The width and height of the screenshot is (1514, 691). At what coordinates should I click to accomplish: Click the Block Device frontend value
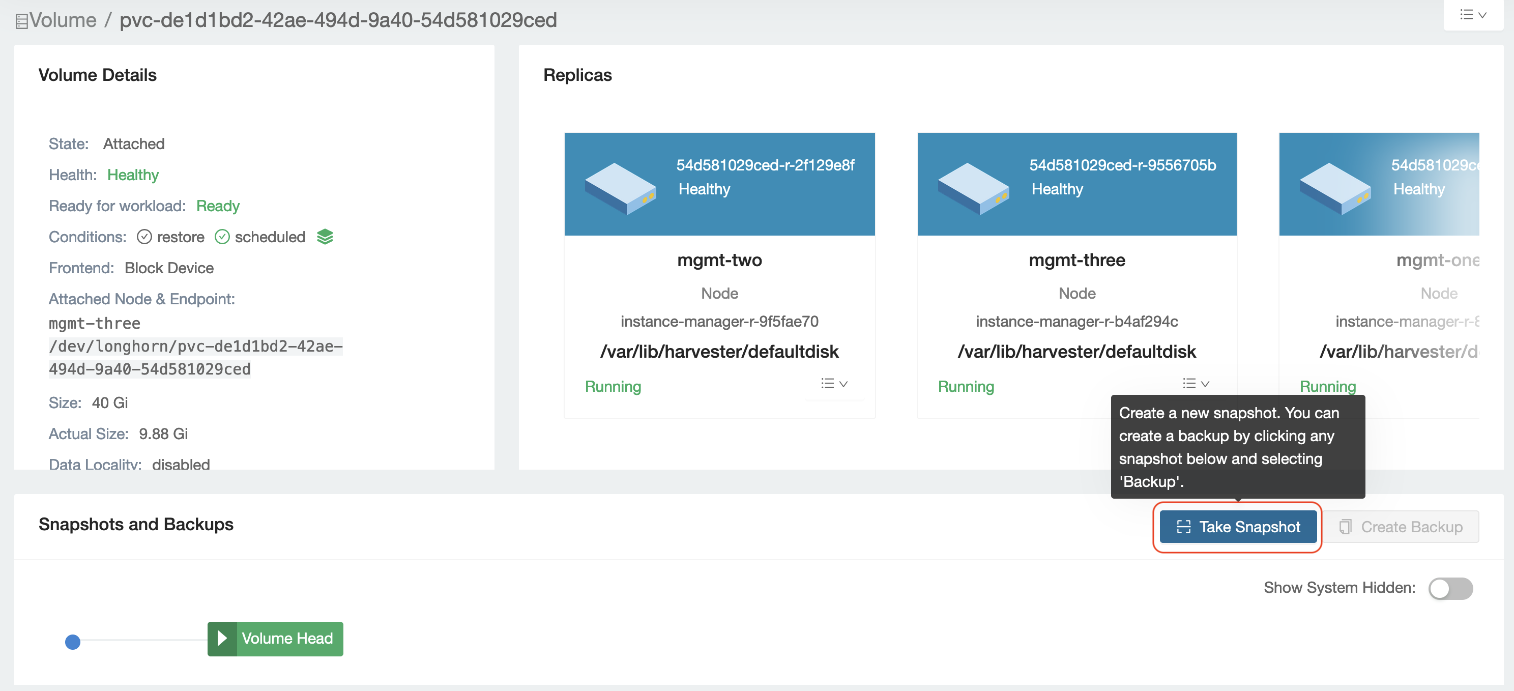[x=169, y=268]
